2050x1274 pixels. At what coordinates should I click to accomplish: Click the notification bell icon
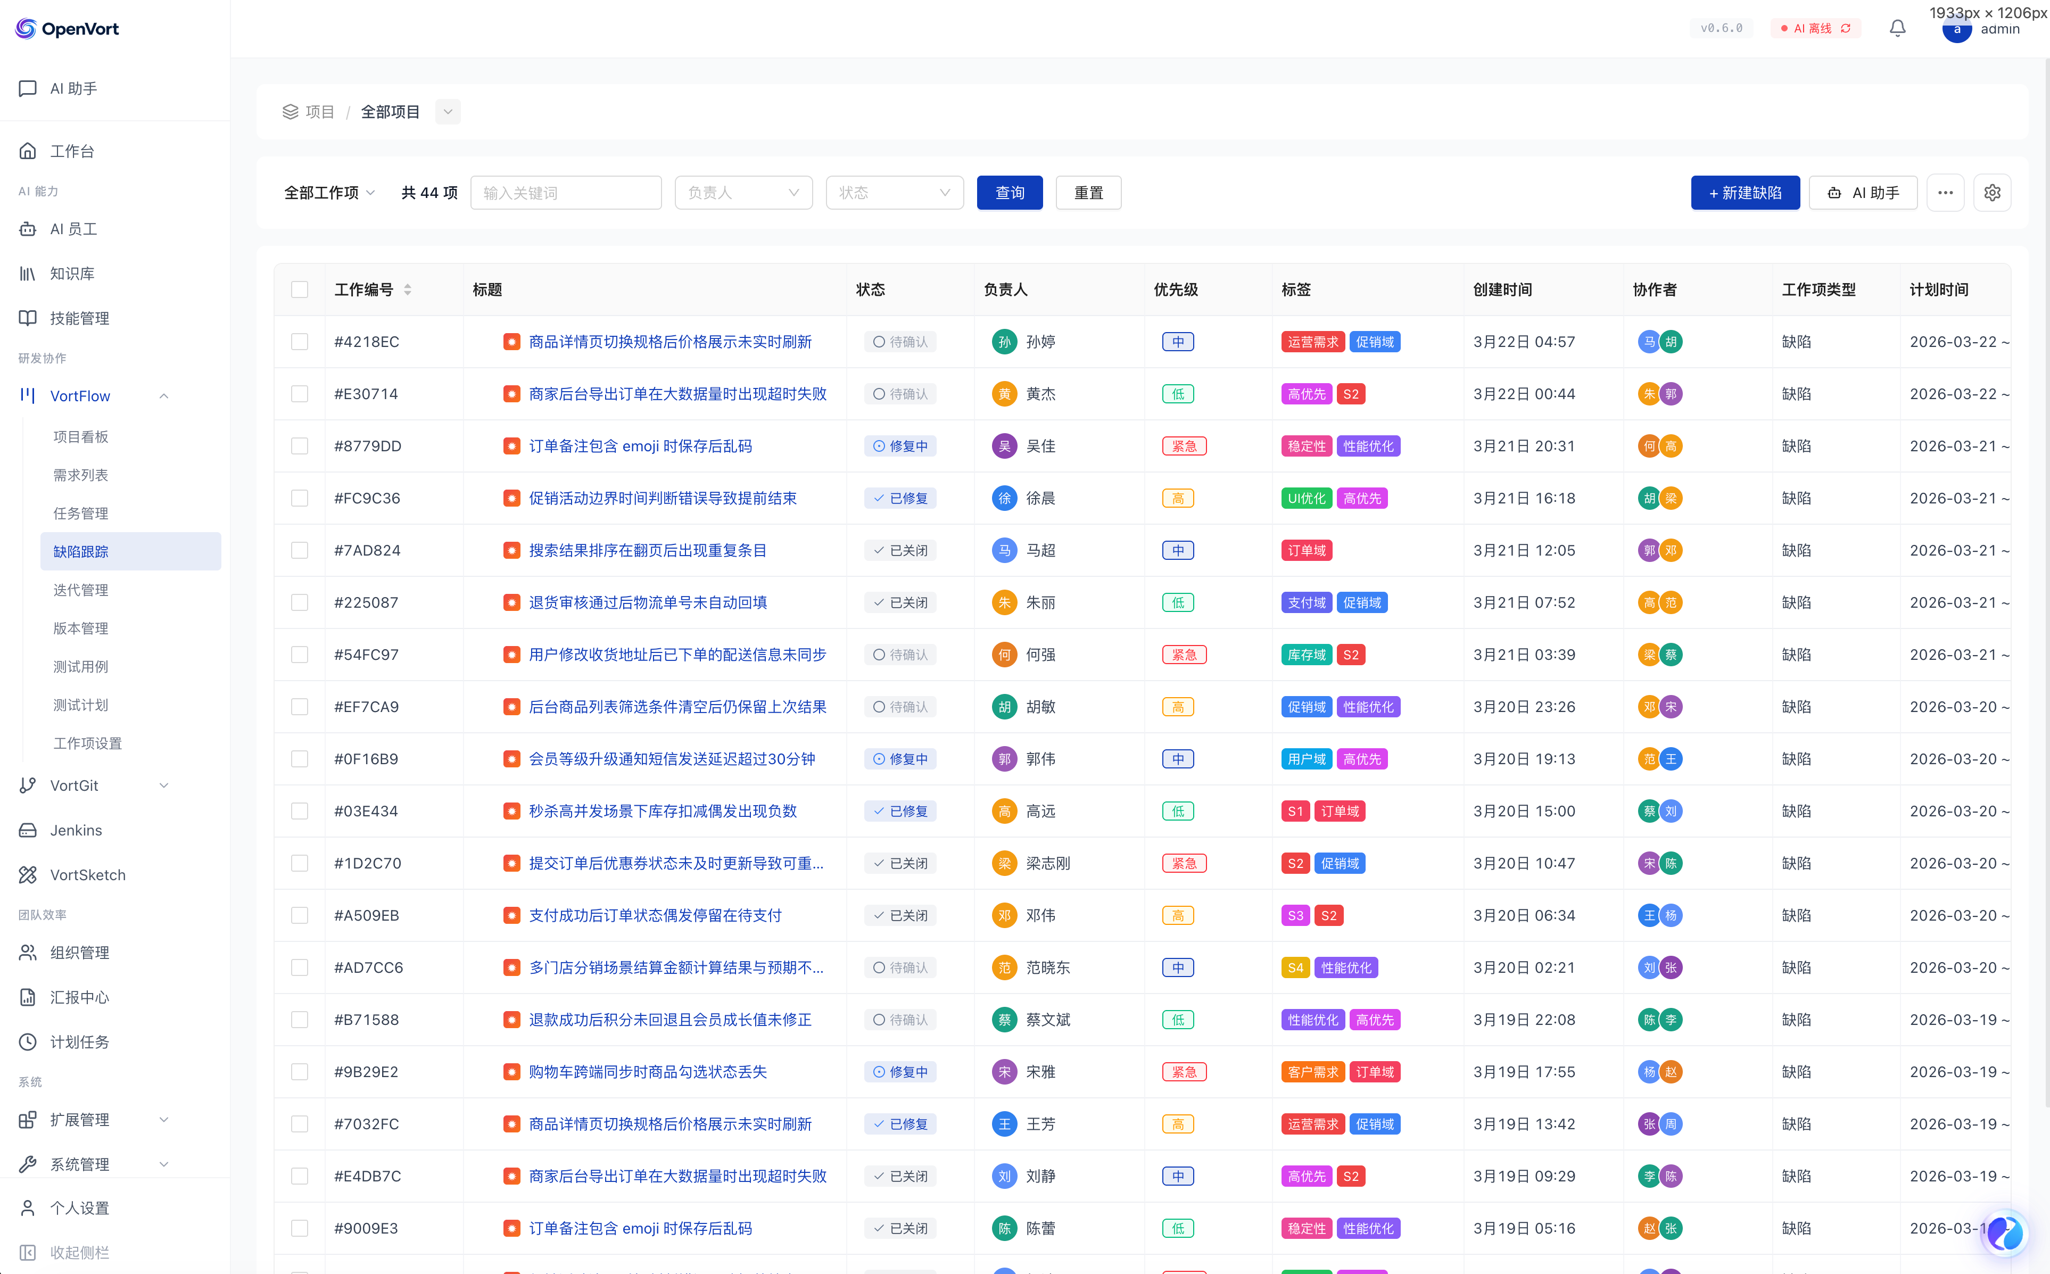1897,29
